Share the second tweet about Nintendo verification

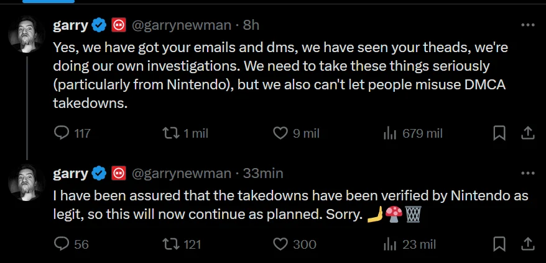(526, 244)
